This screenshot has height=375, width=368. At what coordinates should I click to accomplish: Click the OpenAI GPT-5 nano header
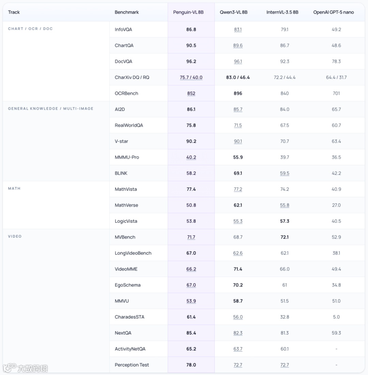(x=333, y=12)
